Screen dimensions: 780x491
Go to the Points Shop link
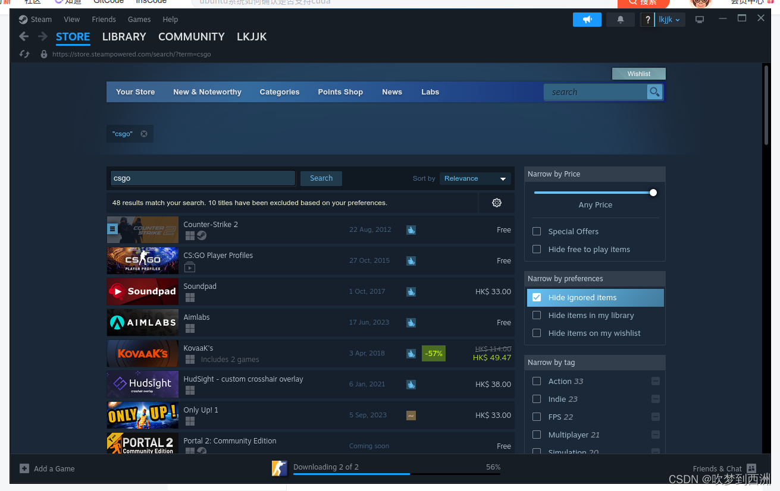click(x=340, y=92)
